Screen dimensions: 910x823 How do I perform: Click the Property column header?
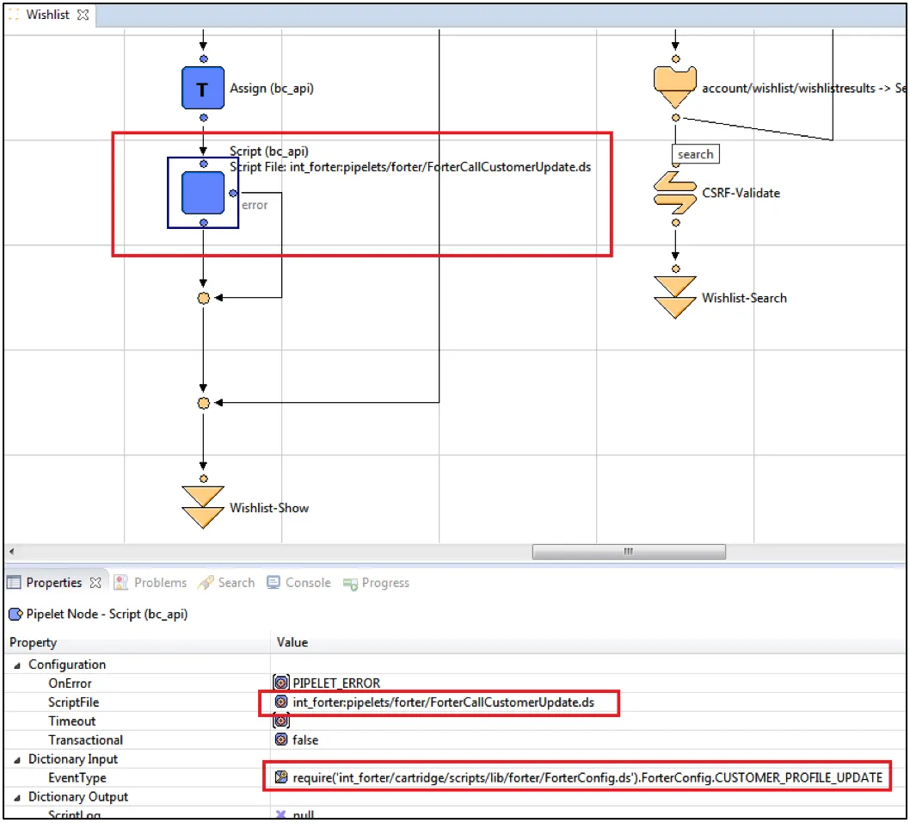pyautogui.click(x=33, y=642)
